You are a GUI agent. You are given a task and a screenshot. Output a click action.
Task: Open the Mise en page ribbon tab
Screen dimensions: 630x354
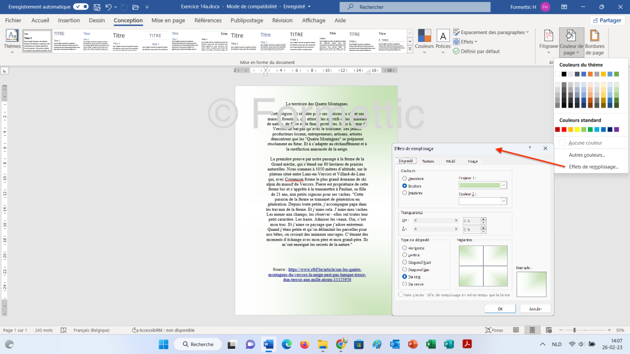pyautogui.click(x=168, y=20)
